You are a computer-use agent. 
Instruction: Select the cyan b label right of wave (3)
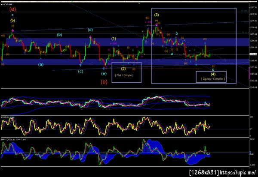[x=177, y=33]
